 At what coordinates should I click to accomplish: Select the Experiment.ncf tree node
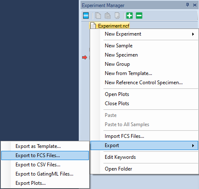click(109, 26)
